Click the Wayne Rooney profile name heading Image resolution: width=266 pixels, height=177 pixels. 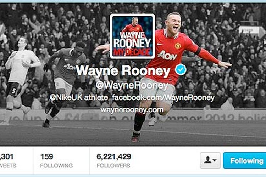coord(123,70)
